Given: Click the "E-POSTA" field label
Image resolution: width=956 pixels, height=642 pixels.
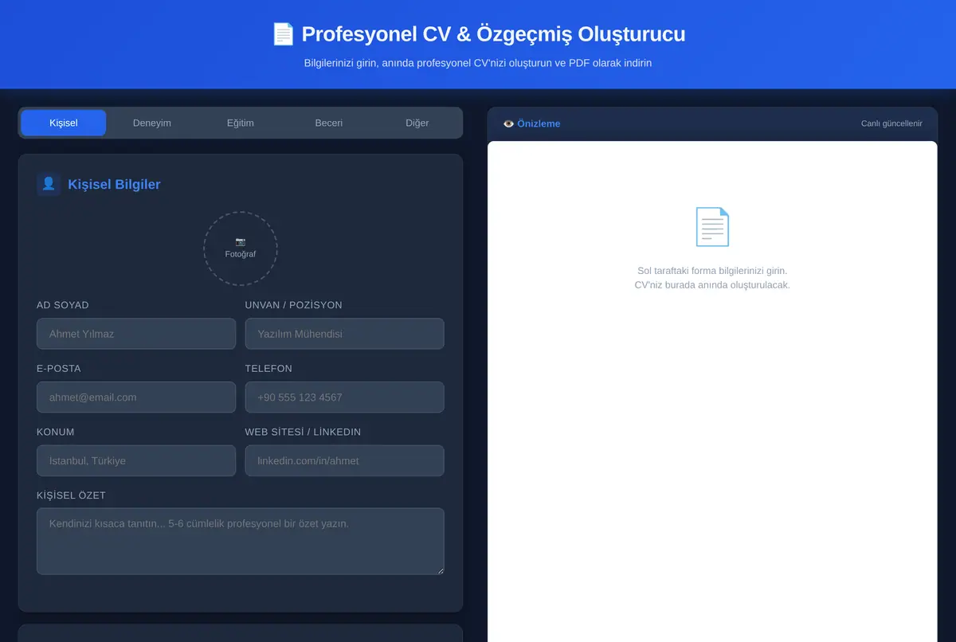Looking at the screenshot, I should pos(59,369).
